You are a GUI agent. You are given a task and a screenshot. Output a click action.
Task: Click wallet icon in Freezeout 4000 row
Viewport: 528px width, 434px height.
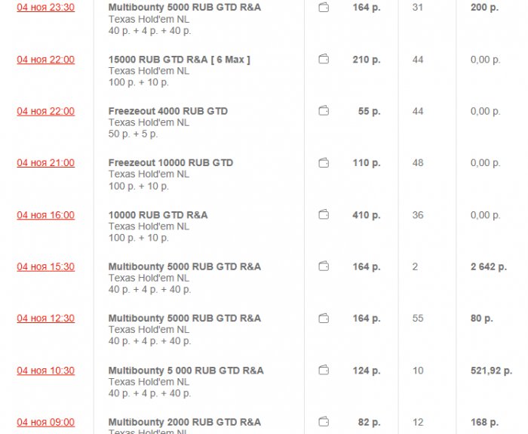click(x=324, y=111)
